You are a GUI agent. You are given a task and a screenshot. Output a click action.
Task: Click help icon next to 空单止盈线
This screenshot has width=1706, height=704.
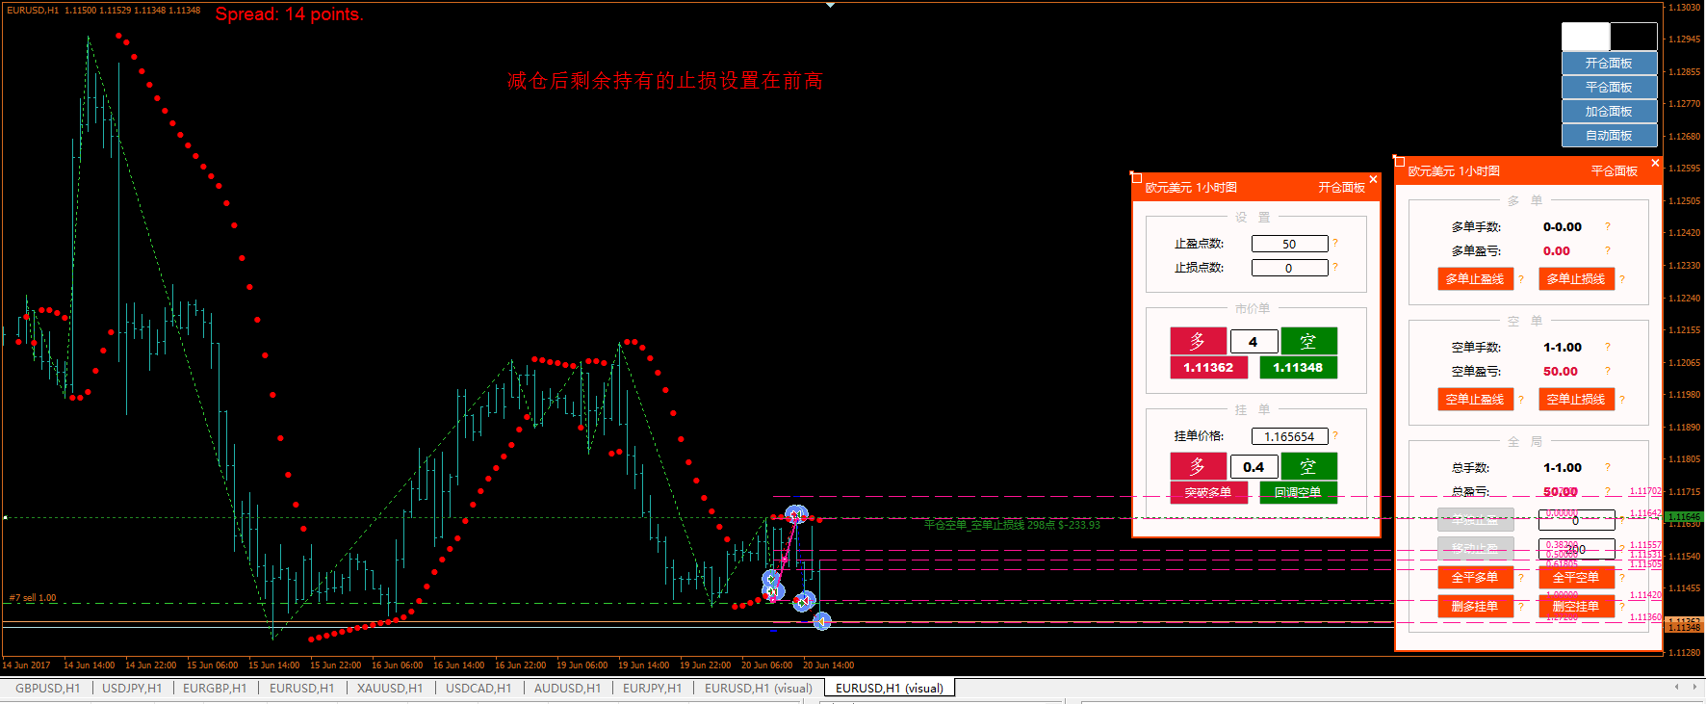pos(1521,400)
